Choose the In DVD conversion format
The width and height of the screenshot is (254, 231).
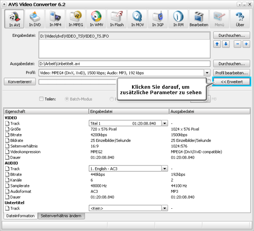point(35,19)
